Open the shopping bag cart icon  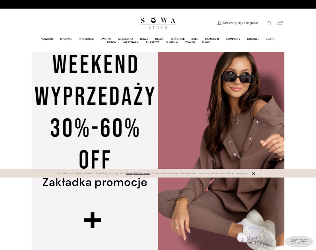point(280,23)
